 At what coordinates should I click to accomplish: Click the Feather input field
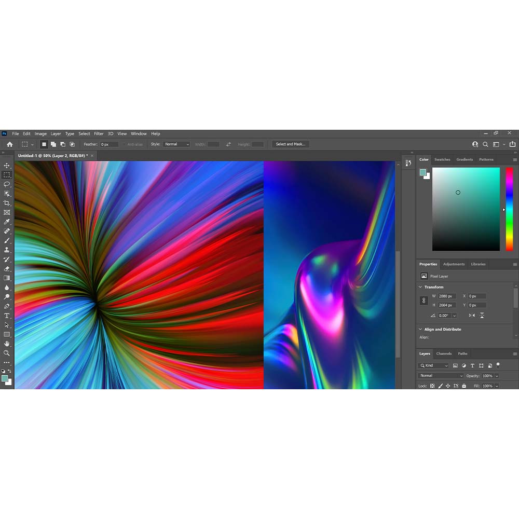[x=109, y=144]
